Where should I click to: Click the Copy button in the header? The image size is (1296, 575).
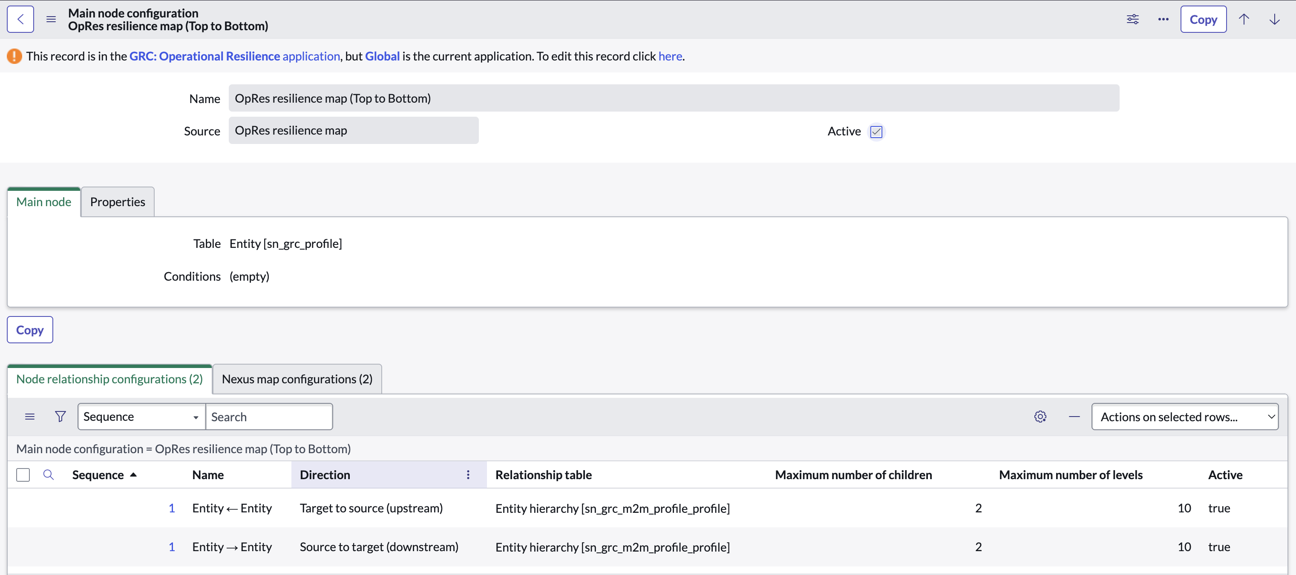click(1203, 19)
